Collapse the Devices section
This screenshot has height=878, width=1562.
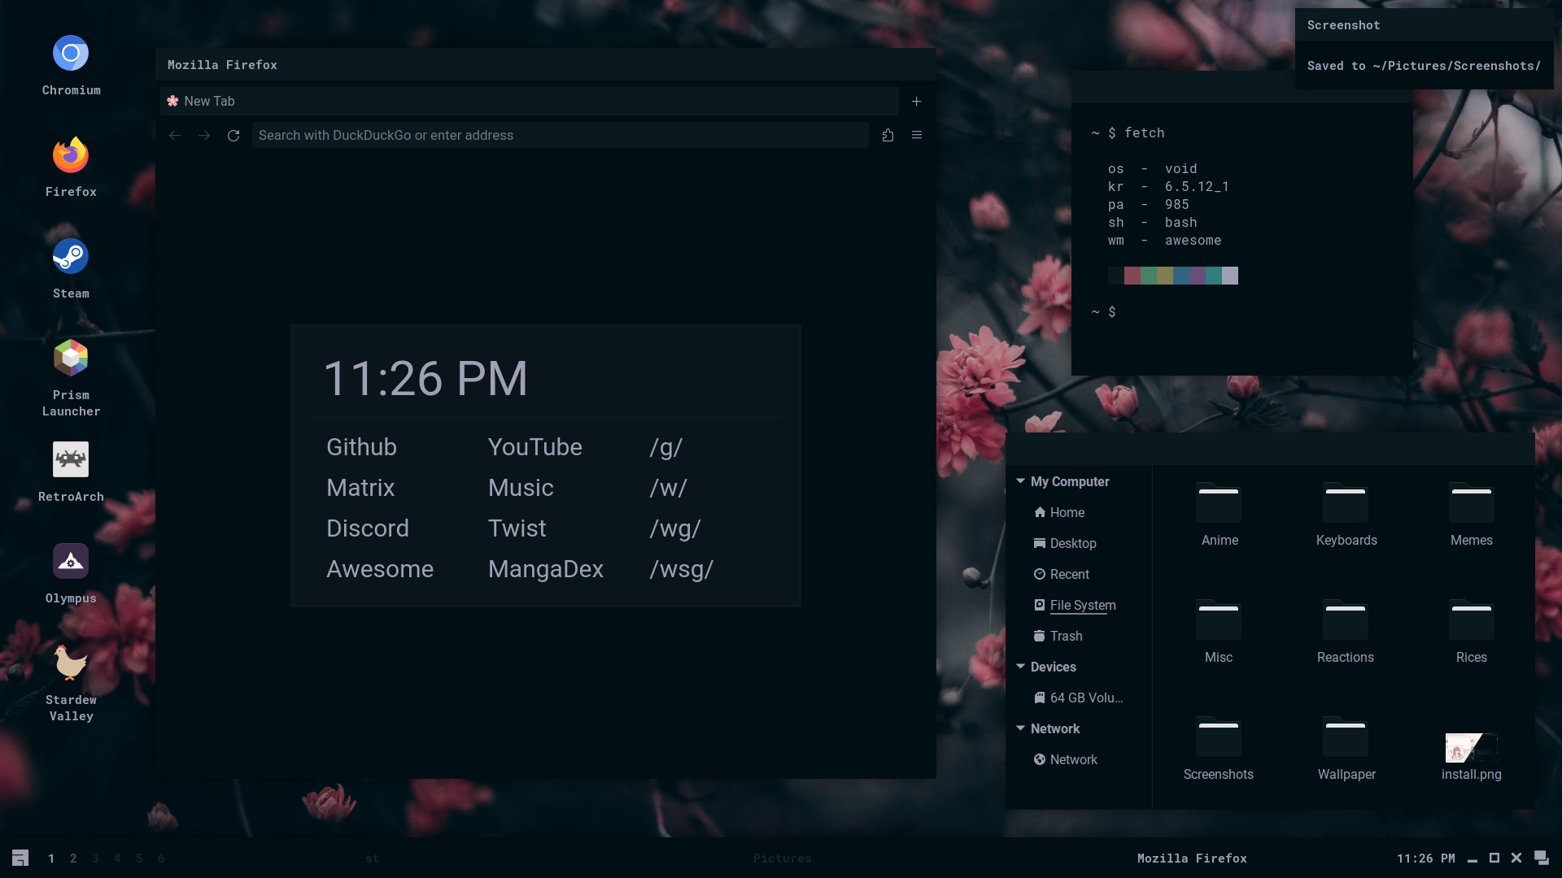1022,667
